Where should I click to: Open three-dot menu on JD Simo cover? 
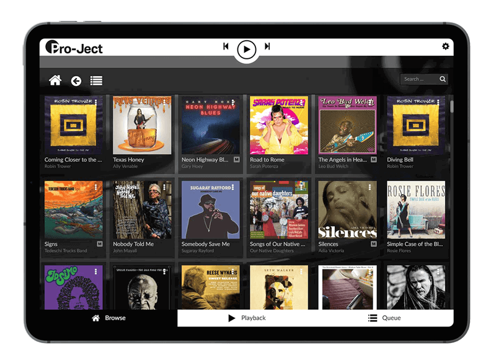pos(96,271)
